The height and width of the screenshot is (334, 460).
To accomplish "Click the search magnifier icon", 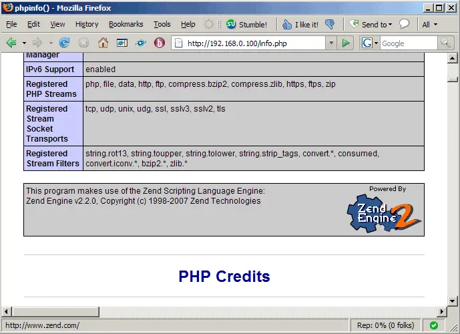I will point(445,43).
